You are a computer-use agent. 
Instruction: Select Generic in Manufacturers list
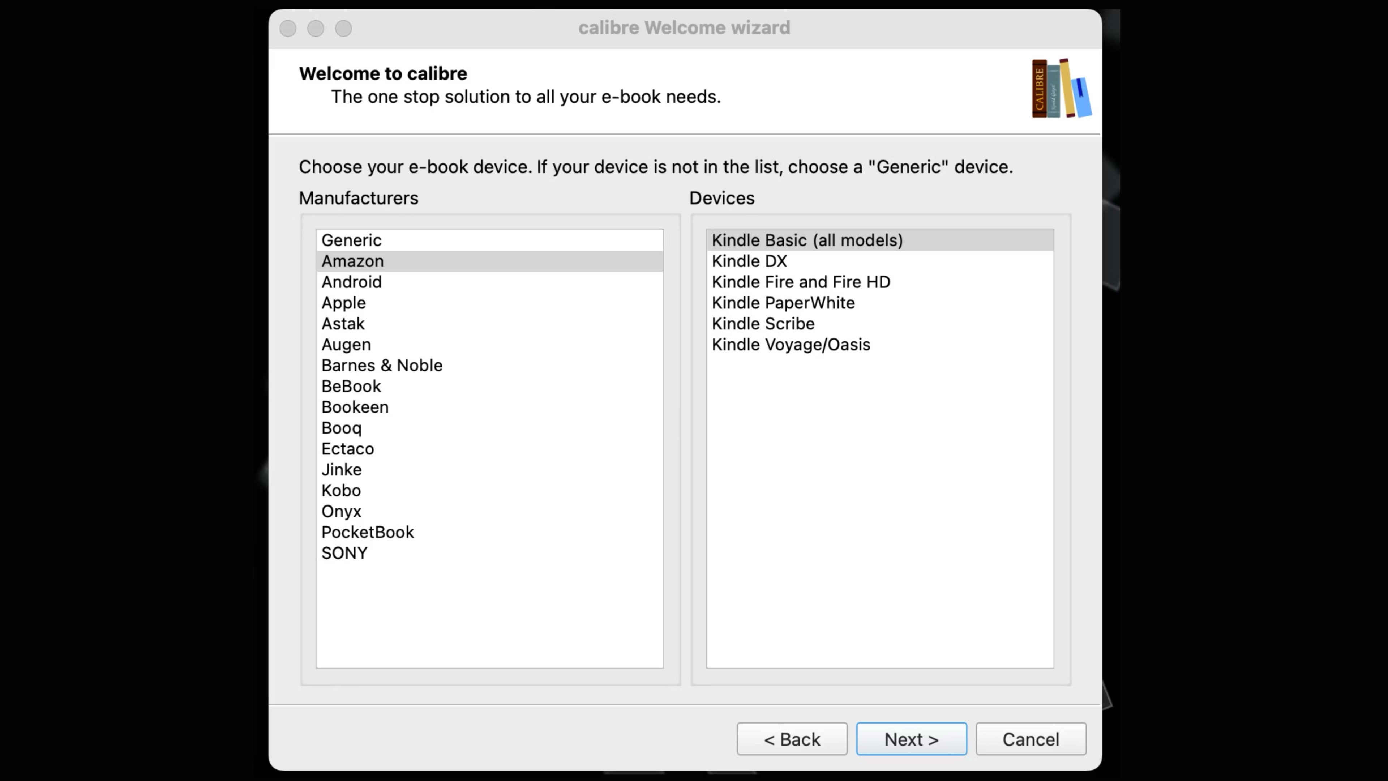pos(489,240)
